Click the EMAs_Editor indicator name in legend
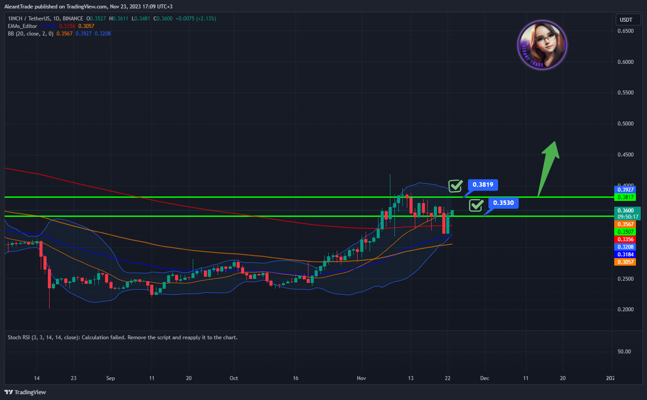 point(23,26)
